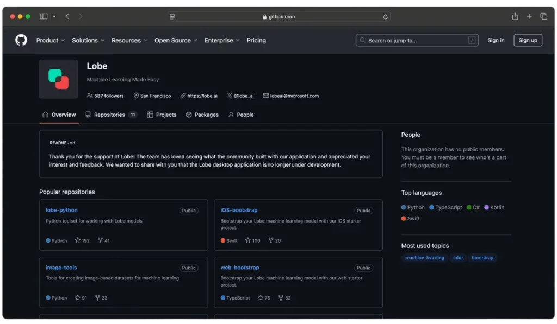Click the github.com address bar
This screenshot has height=324, width=557.
pyautogui.click(x=279, y=17)
